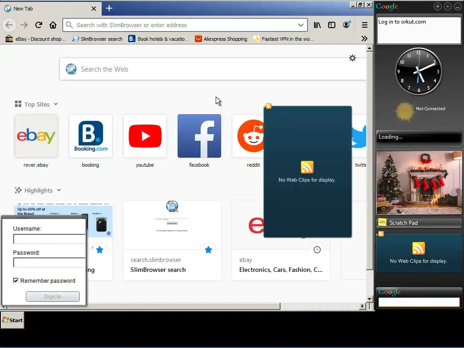Go forward with the forward arrow button
The image size is (464, 348).
coord(24,25)
